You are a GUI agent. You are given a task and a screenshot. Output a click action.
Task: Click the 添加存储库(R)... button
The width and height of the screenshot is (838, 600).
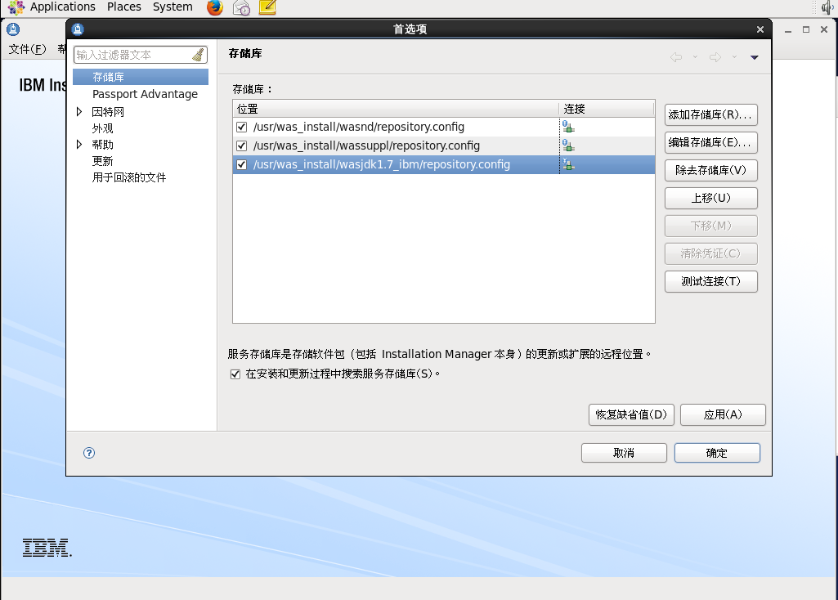point(710,115)
